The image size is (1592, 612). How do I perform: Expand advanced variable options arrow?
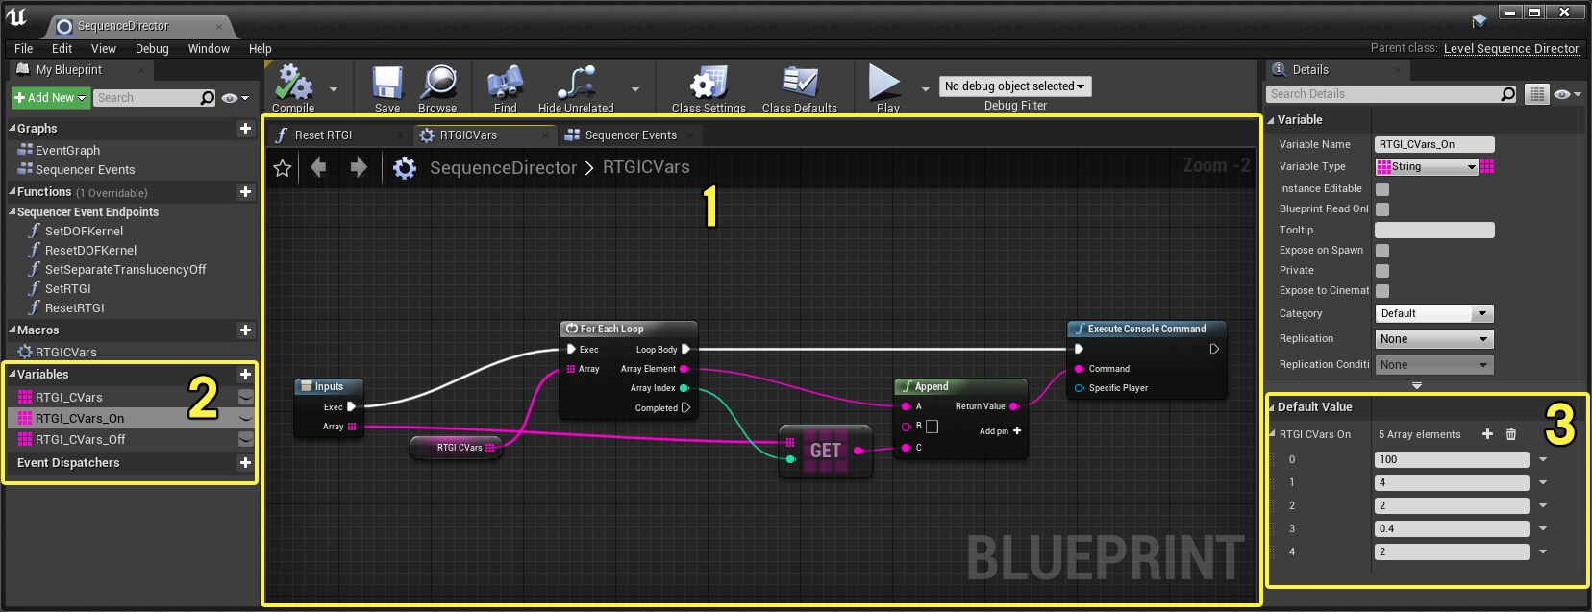point(1416,385)
